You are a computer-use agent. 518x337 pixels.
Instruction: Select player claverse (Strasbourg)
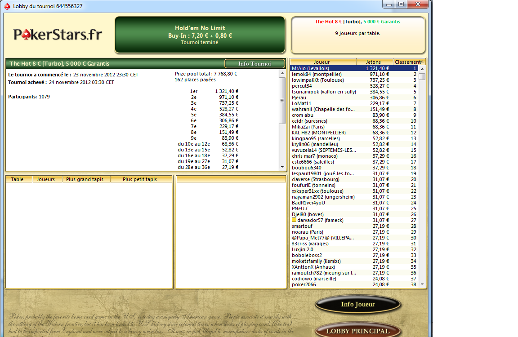(354, 179)
